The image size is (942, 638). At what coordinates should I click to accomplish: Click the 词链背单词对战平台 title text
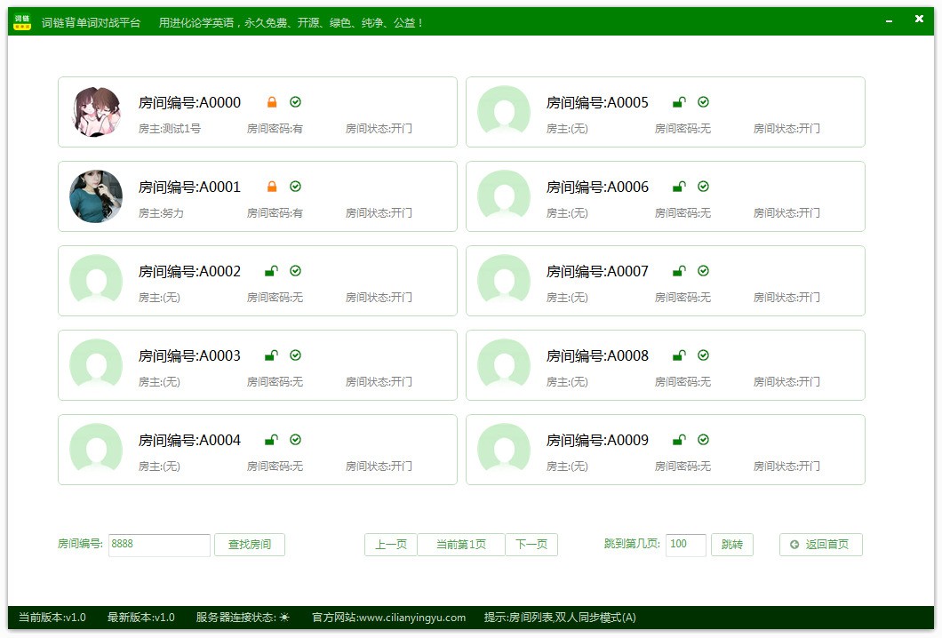91,23
